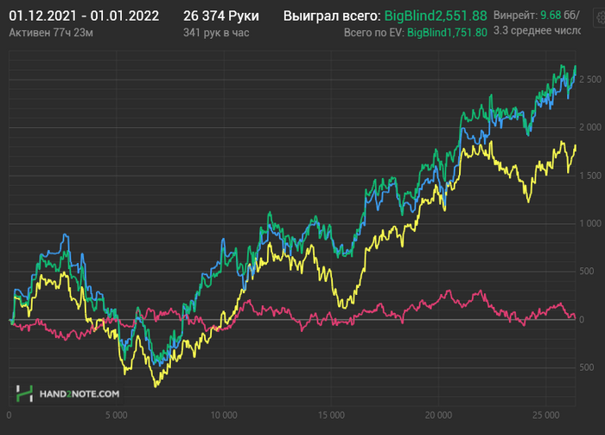Image resolution: width=605 pixels, height=435 pixels.
Task: Click the y-axis label 2 000
Action: point(590,127)
